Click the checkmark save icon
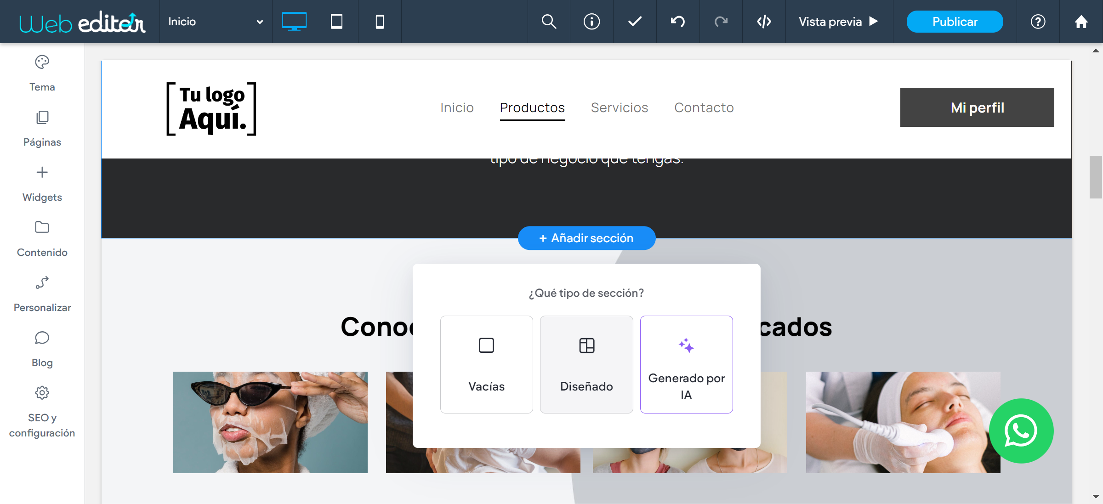The height and width of the screenshot is (504, 1103). [635, 22]
